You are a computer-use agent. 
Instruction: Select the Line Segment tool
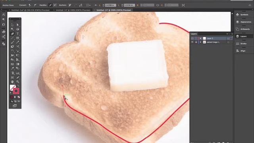[x=12, y=38]
